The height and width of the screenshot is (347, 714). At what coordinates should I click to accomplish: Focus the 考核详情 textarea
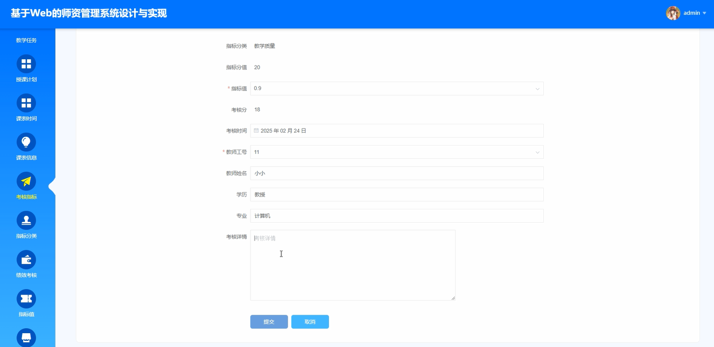353,265
